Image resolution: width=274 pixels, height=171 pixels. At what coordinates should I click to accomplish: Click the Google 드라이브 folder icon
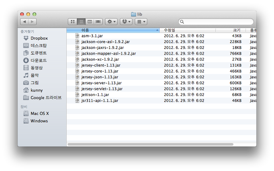click(x=26, y=98)
